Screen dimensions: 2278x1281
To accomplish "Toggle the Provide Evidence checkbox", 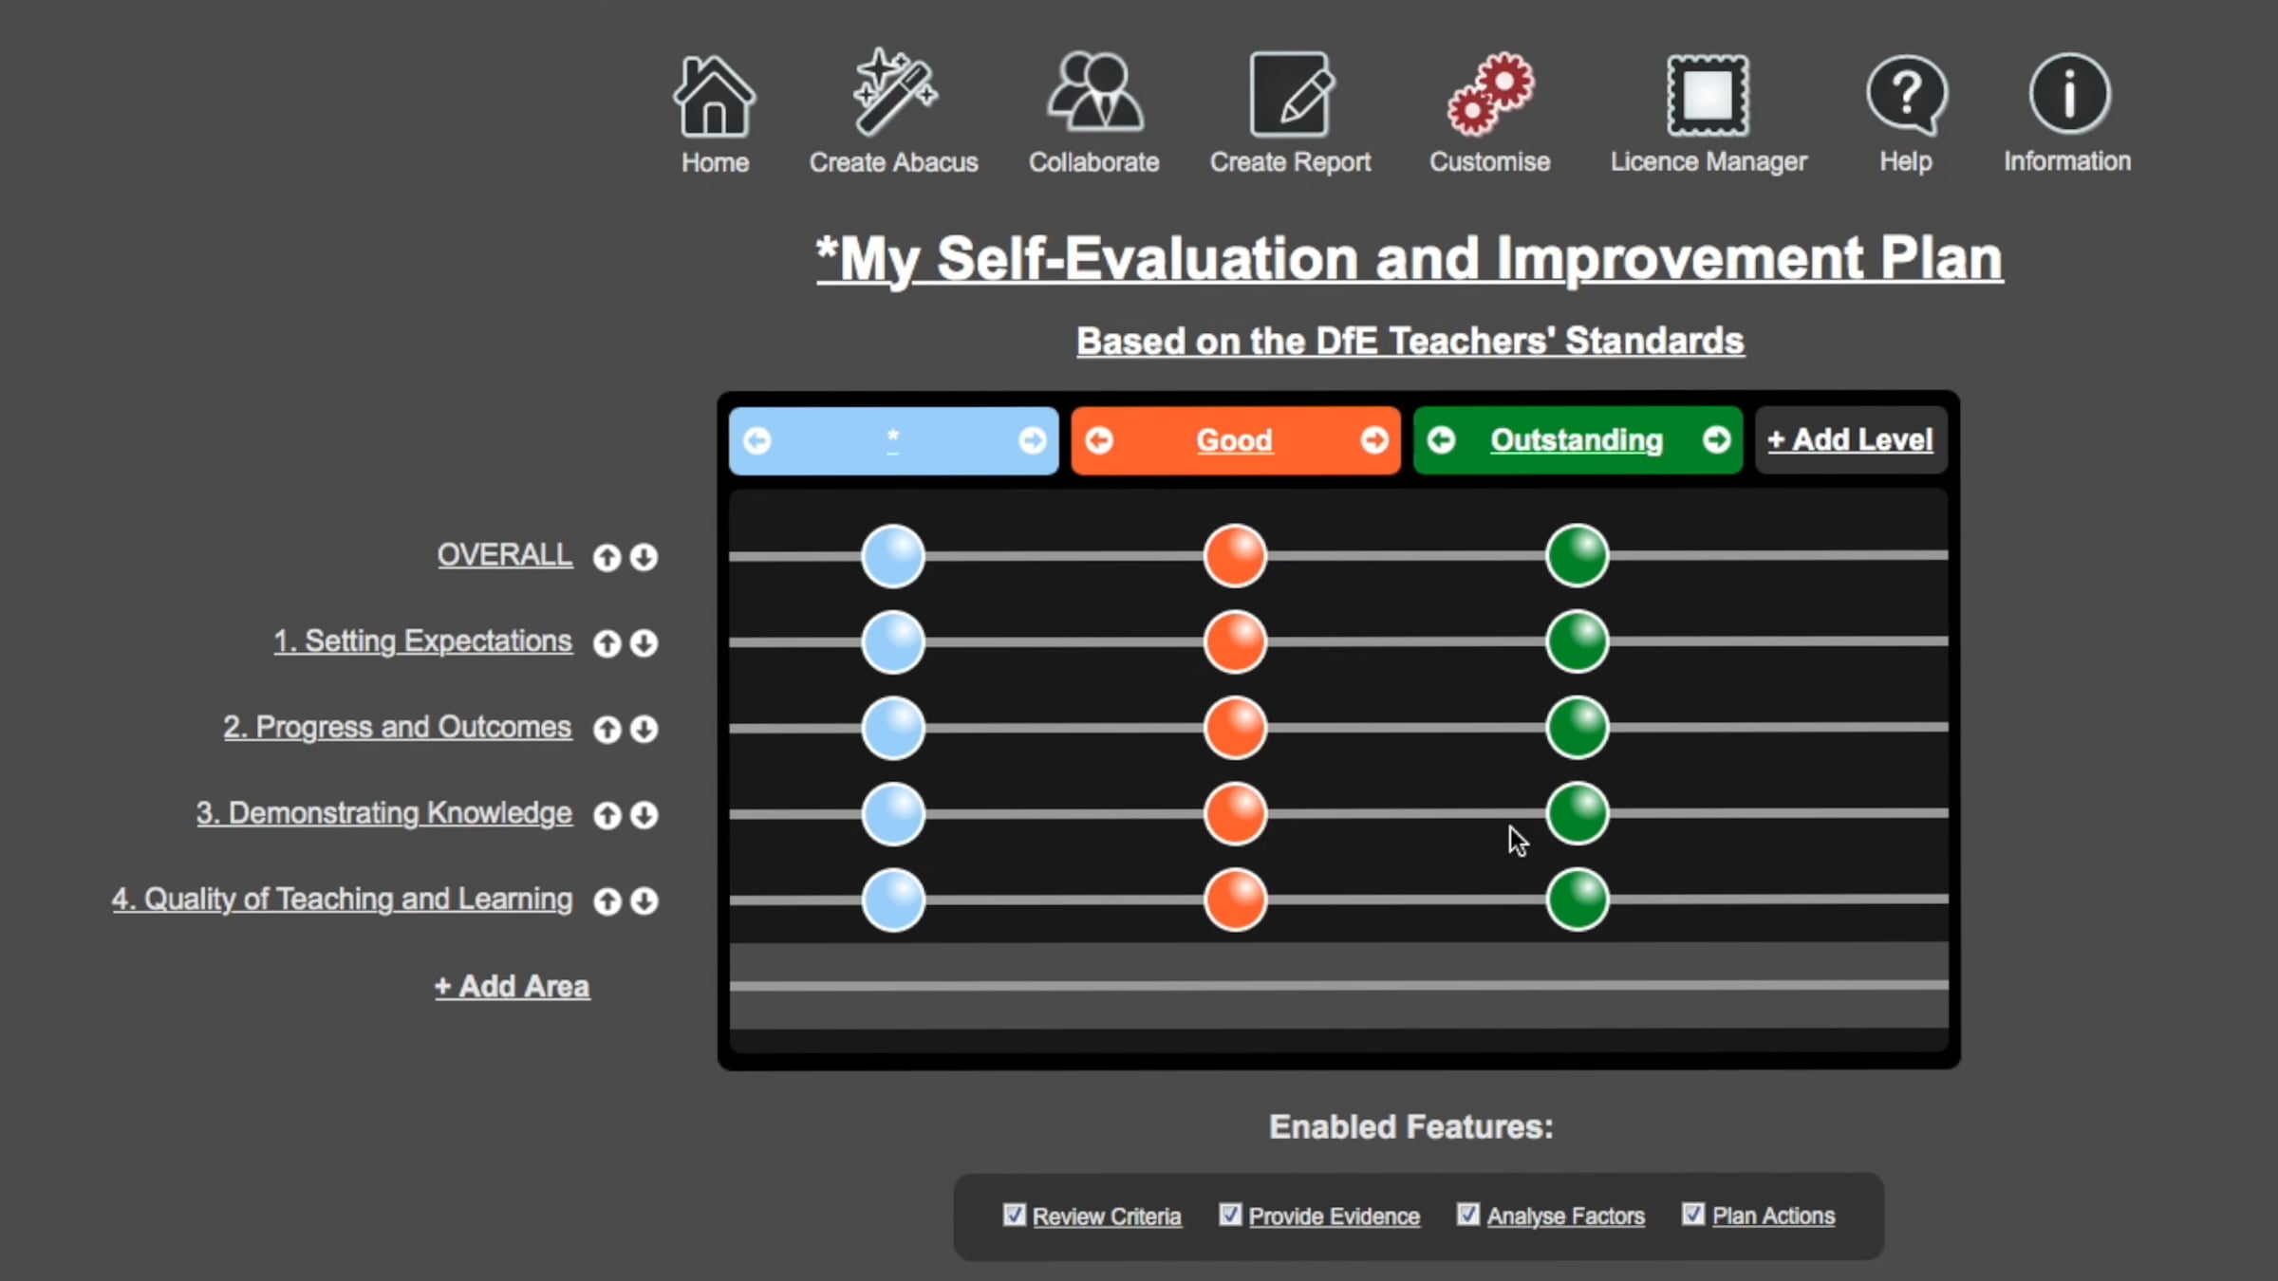I will pos(1230,1215).
